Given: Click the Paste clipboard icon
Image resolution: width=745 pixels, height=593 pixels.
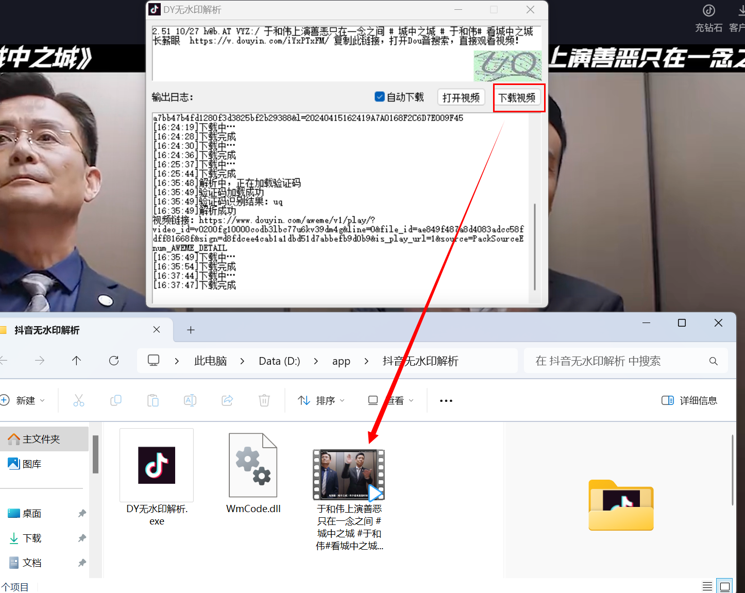Looking at the screenshot, I should click(153, 400).
